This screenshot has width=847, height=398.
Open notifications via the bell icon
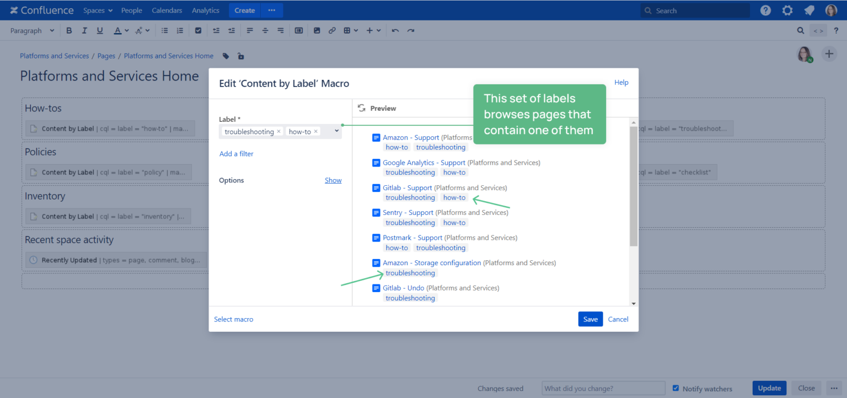pyautogui.click(x=808, y=9)
